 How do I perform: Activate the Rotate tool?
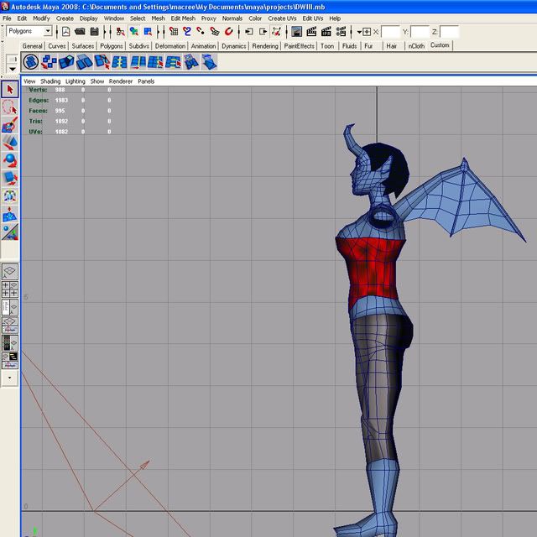point(10,161)
